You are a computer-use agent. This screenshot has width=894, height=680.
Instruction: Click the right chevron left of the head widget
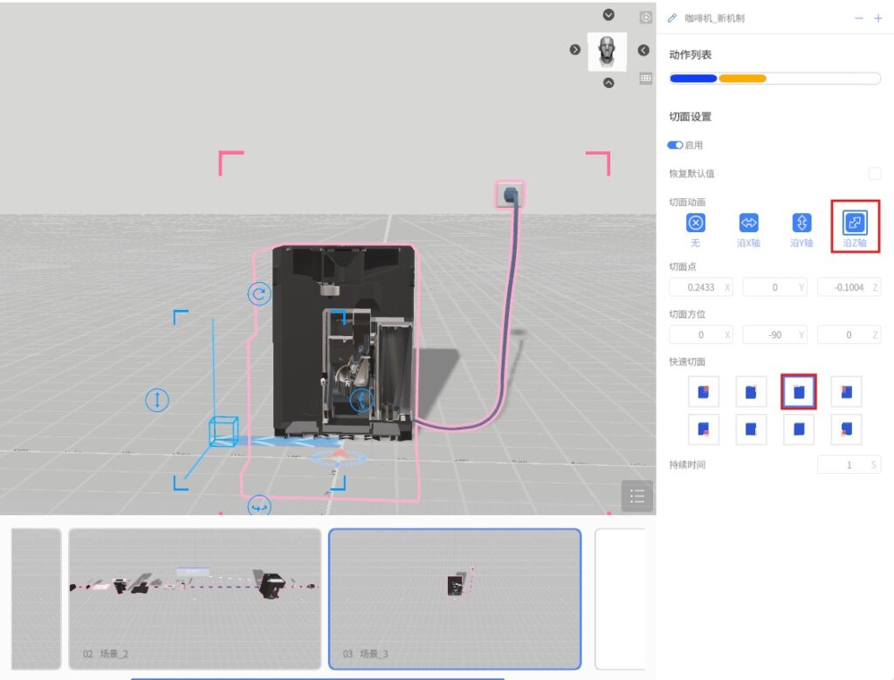click(x=575, y=50)
